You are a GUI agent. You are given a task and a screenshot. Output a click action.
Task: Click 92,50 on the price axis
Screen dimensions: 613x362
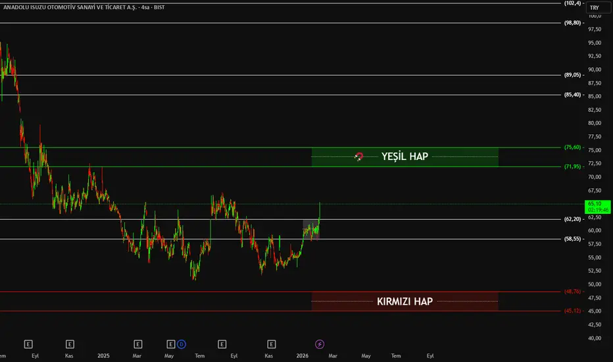click(595, 56)
